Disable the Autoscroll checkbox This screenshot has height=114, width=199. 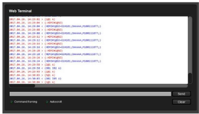(x=47, y=102)
